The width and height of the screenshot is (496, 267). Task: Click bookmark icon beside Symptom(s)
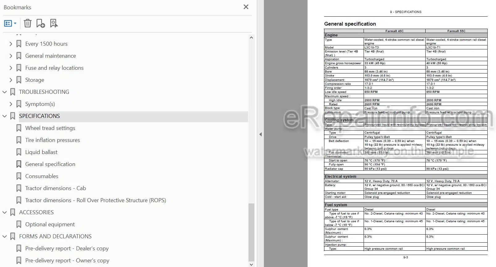click(19, 104)
